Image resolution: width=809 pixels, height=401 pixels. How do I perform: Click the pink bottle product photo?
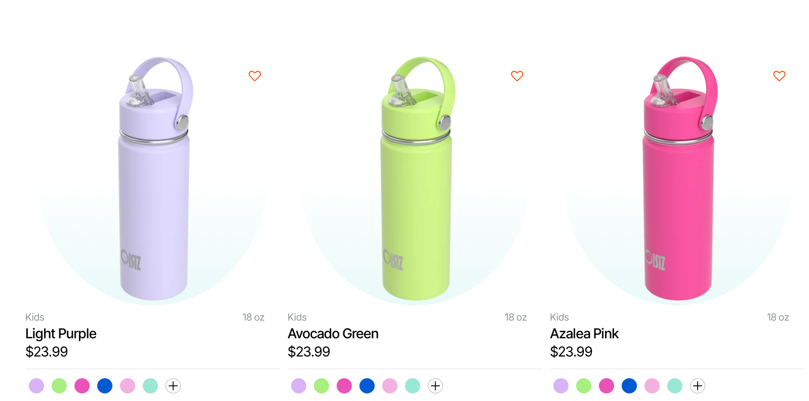(678, 182)
